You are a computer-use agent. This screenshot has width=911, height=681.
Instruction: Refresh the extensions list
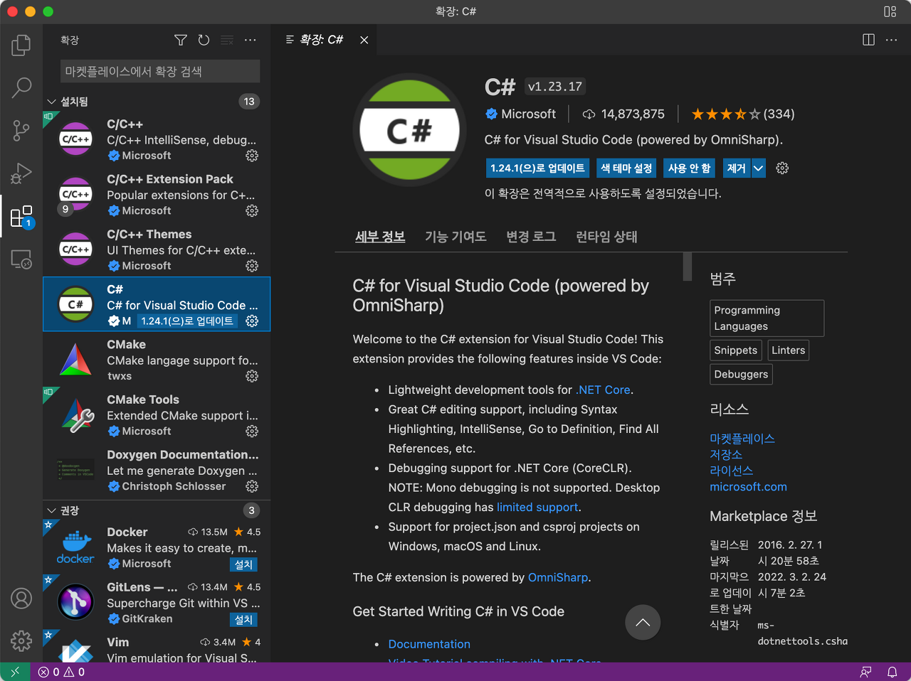204,41
